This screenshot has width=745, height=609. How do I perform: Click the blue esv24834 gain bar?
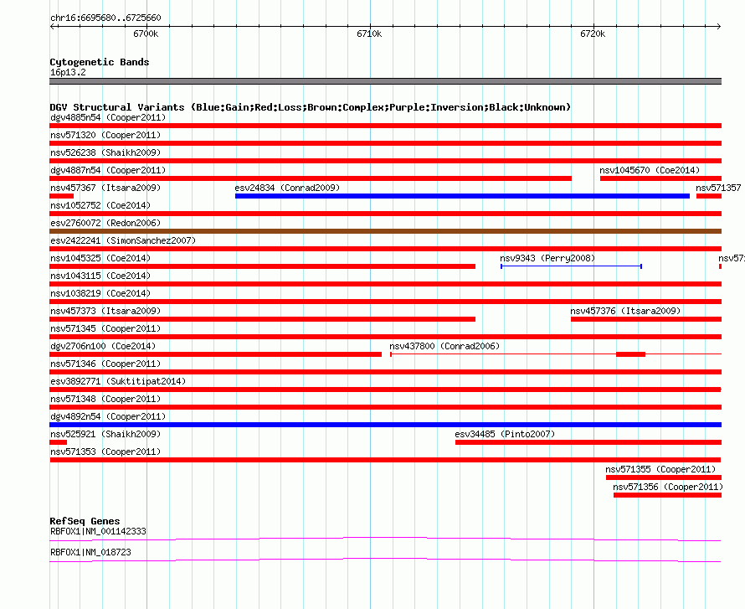[462, 196]
